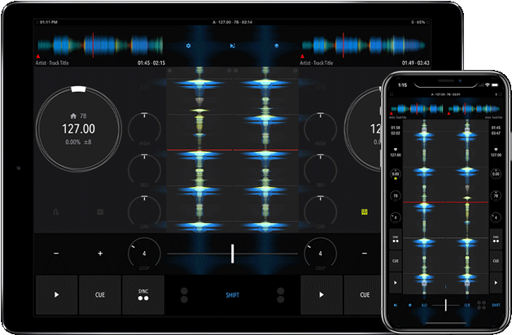512x335 pixels.
Task: Toggle the yellow grid icon on the iPad right deck
Action: 365,212
